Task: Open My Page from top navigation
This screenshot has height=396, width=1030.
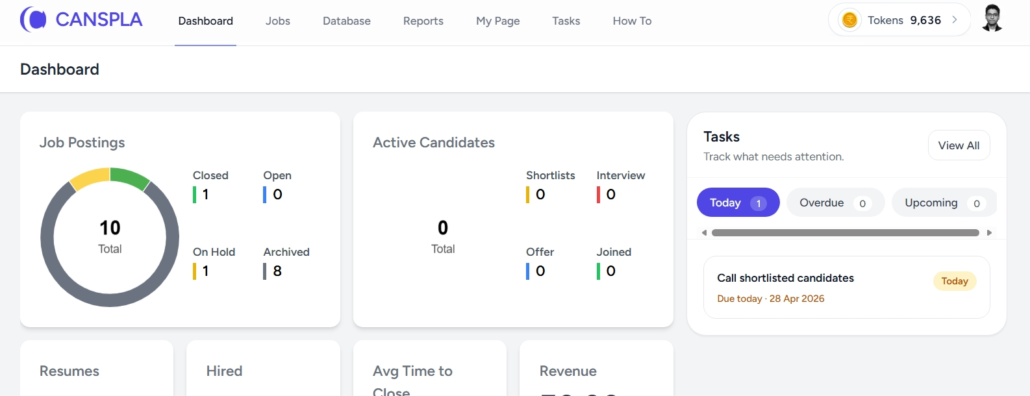Action: pos(498,21)
